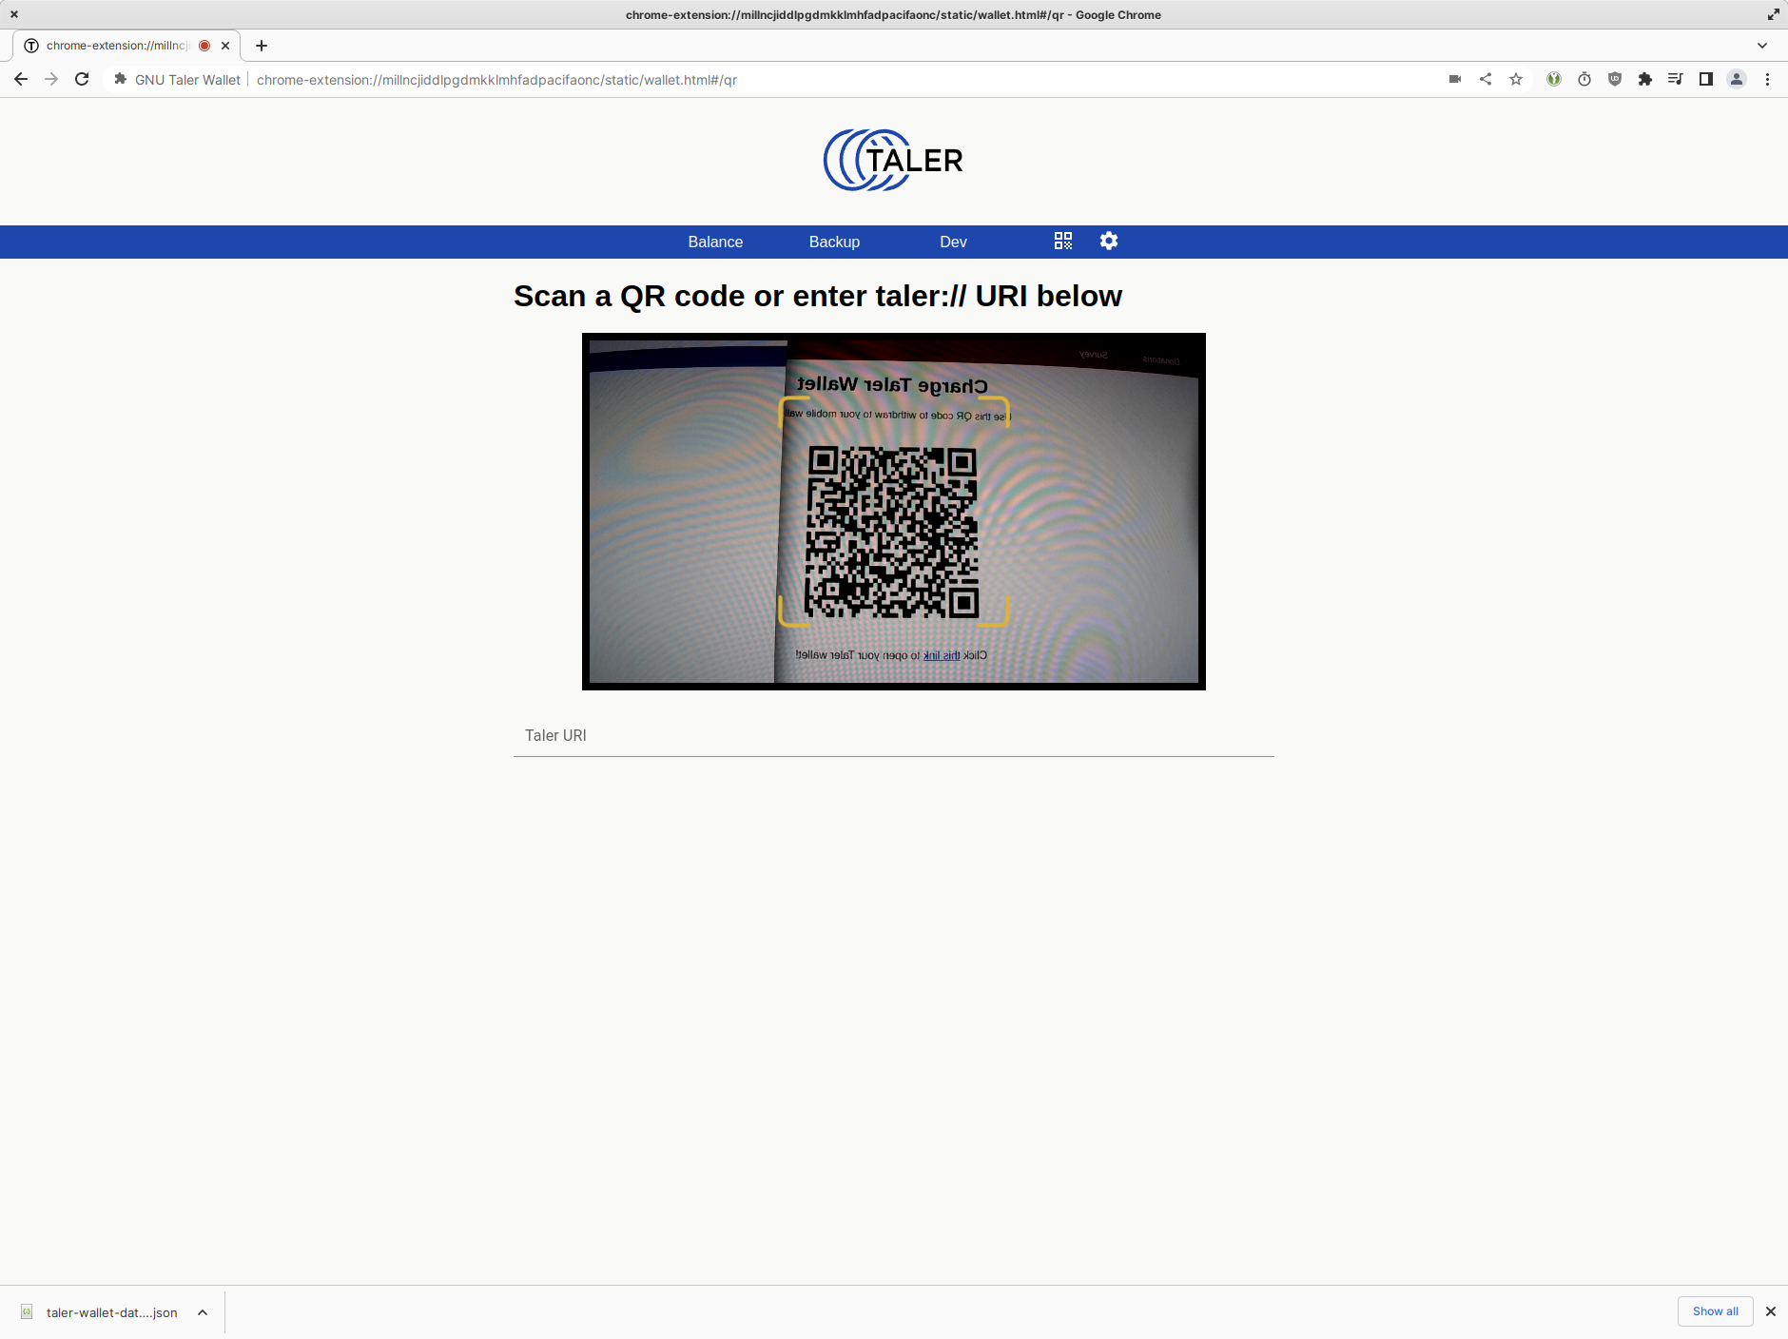
Task: Click the Taler URI input field
Action: pos(893,736)
